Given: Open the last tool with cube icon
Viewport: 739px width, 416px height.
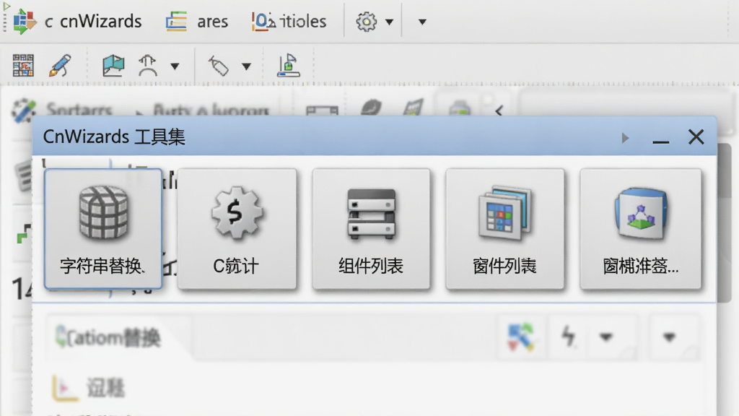Looking at the screenshot, I should [641, 229].
